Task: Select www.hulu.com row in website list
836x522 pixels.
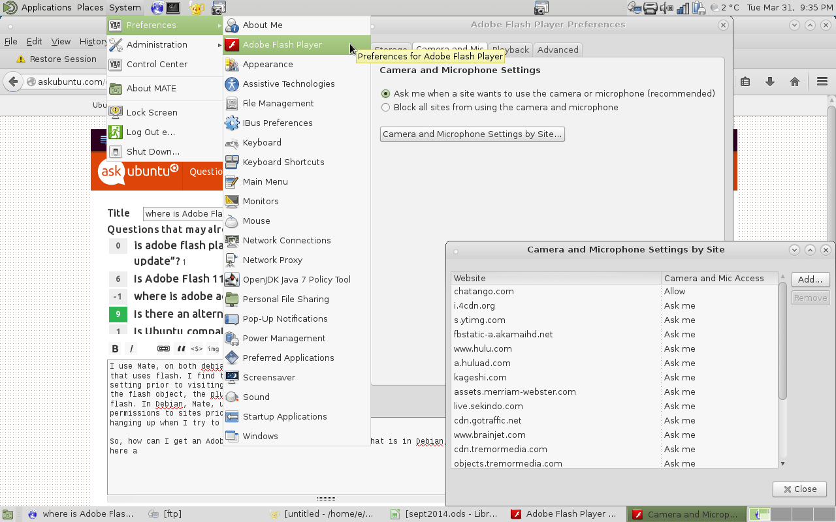Action: point(614,348)
